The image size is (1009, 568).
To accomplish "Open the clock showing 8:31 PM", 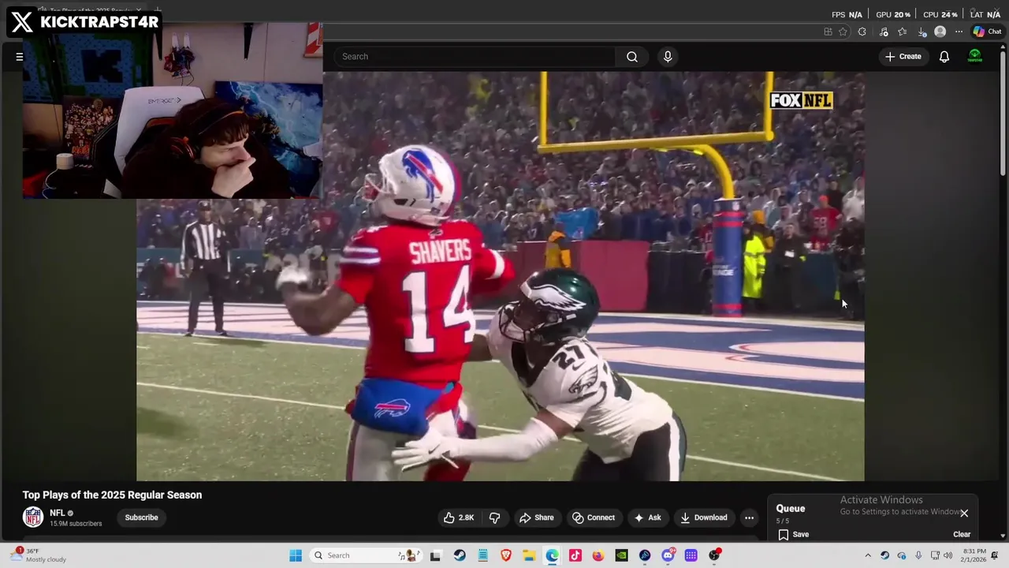I will [974, 555].
